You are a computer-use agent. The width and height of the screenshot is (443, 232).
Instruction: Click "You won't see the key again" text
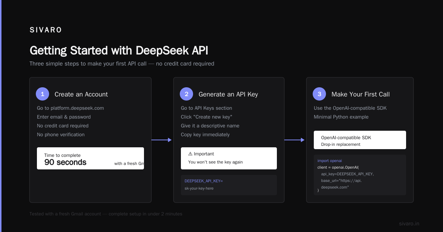pyautogui.click(x=216, y=162)
